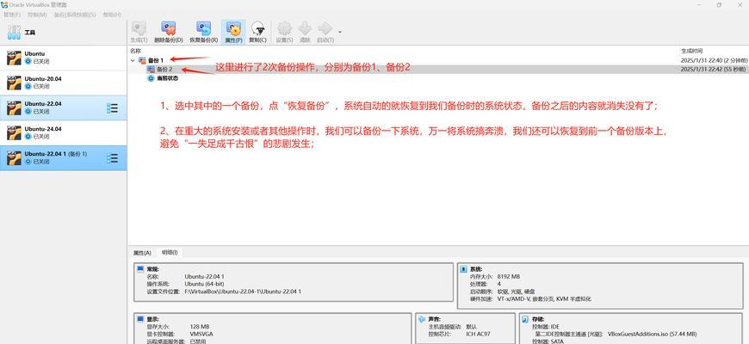Open the tool menu icon on Ubuntu-22.04 row

click(x=112, y=107)
